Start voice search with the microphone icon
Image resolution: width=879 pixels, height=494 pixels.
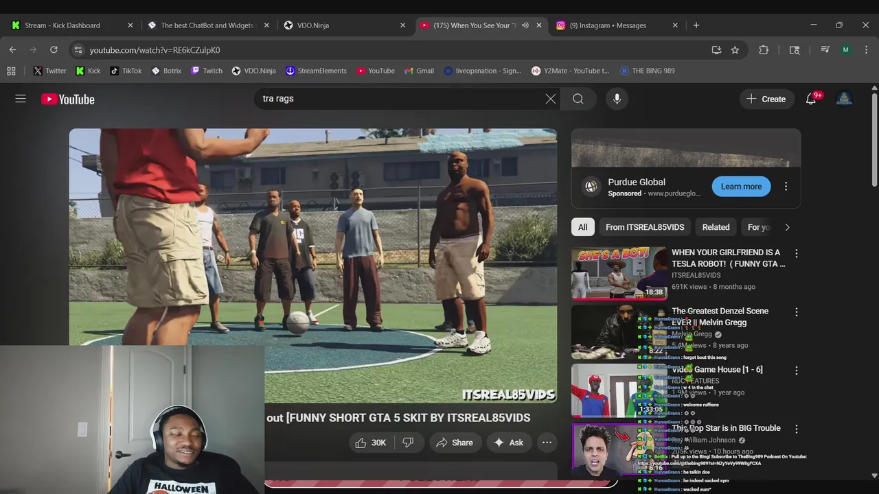click(617, 99)
